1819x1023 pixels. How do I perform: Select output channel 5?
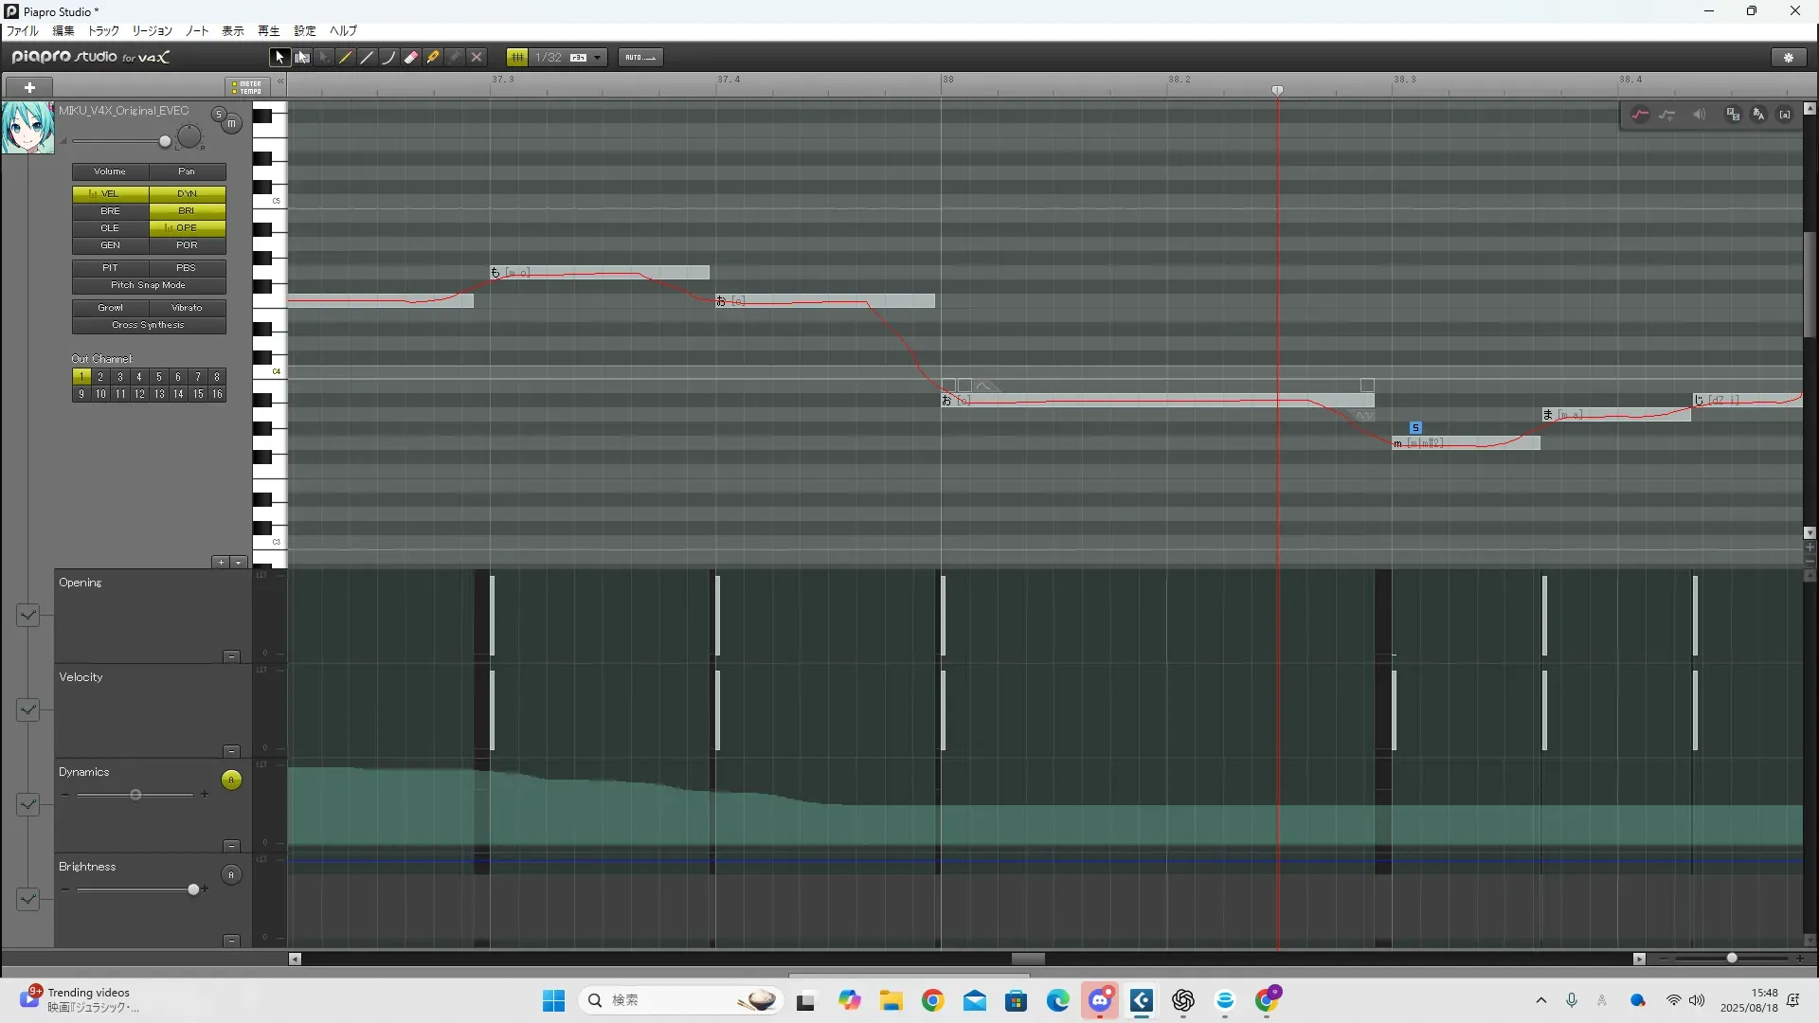(x=158, y=377)
